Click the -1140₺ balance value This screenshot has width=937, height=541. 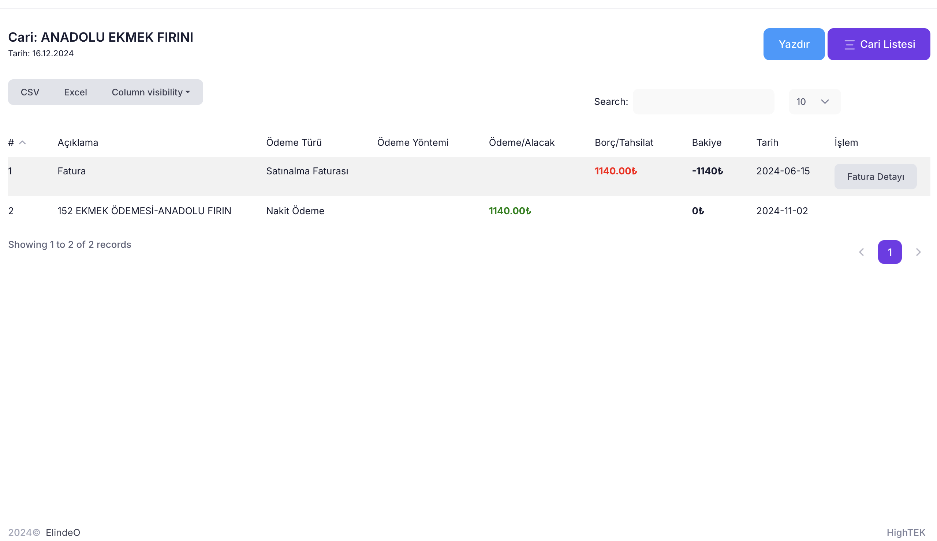coord(707,171)
